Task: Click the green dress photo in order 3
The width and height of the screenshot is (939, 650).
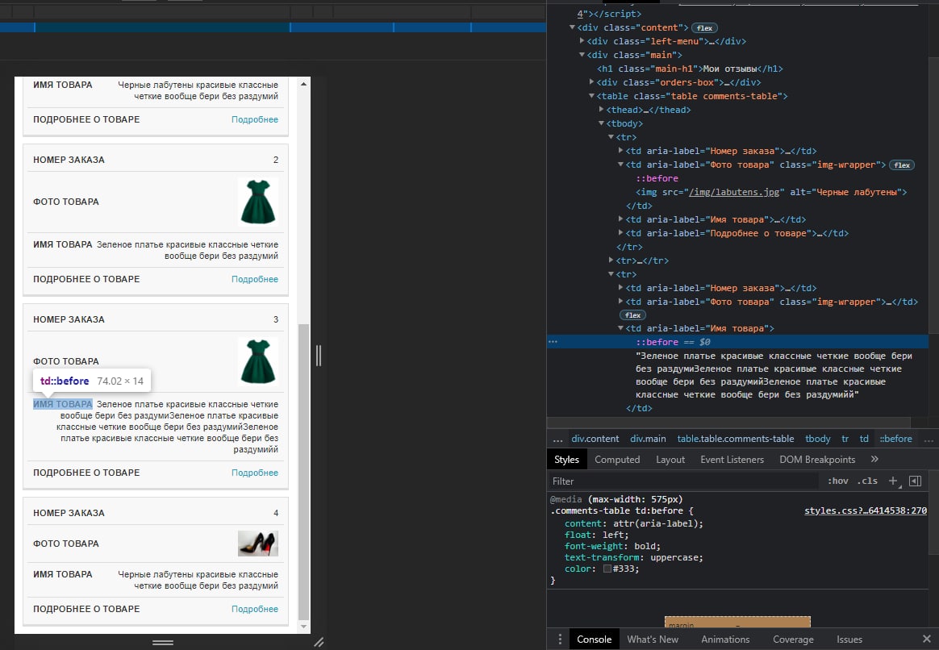Action: coord(258,361)
